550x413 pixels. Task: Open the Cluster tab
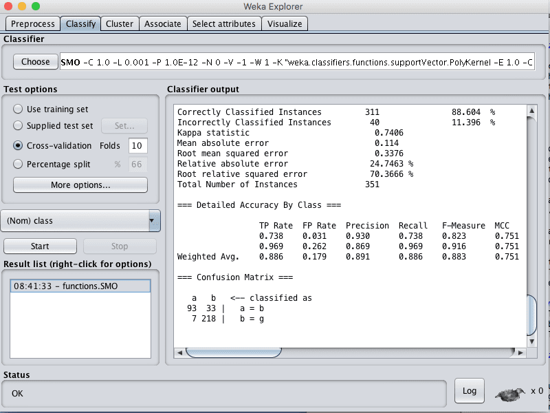tap(120, 24)
